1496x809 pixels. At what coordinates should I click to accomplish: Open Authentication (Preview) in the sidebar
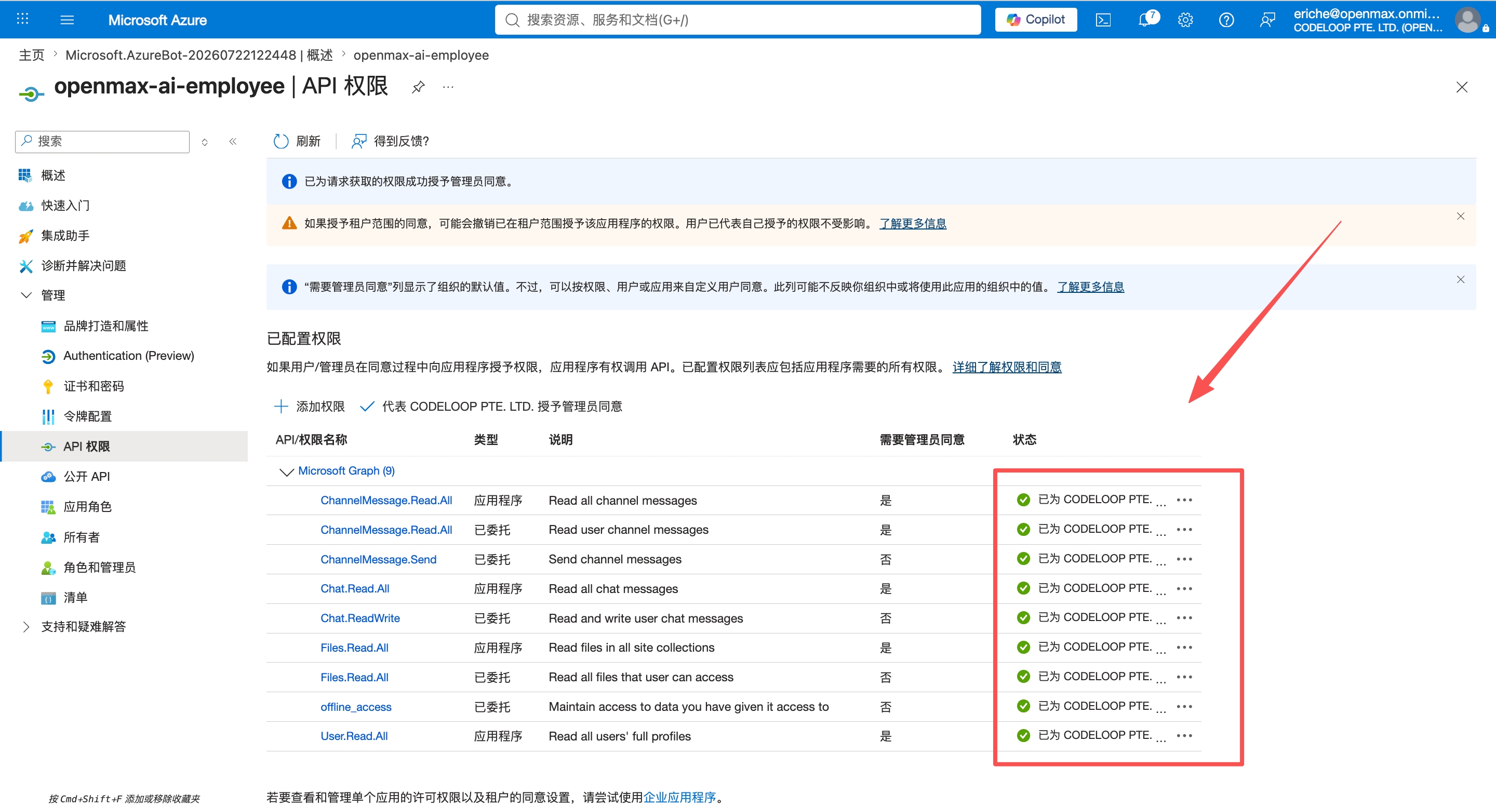point(128,356)
